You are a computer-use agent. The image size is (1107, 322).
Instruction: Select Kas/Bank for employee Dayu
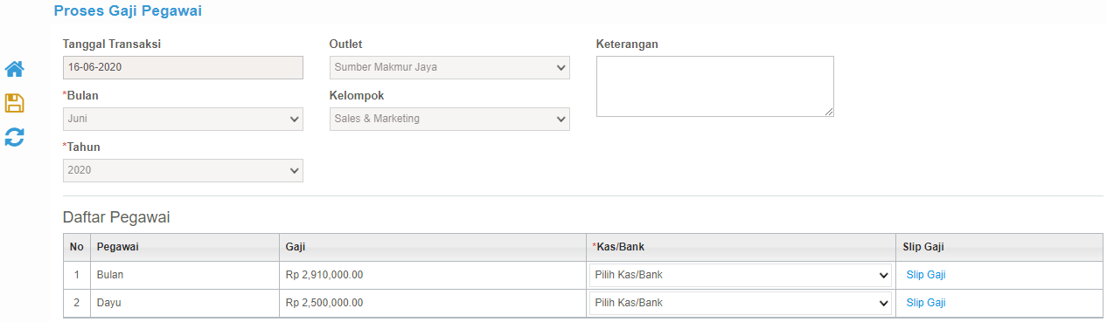[741, 304]
